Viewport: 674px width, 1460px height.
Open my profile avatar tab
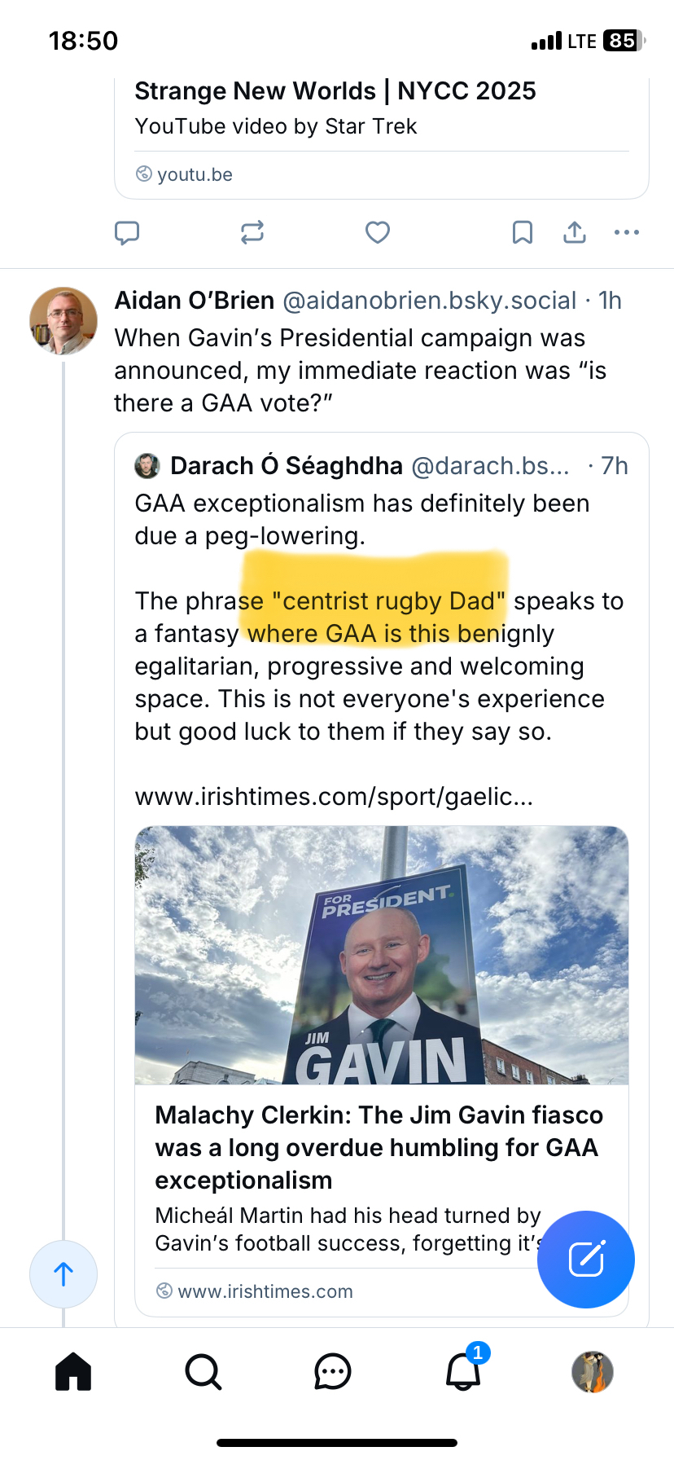[x=593, y=1372]
